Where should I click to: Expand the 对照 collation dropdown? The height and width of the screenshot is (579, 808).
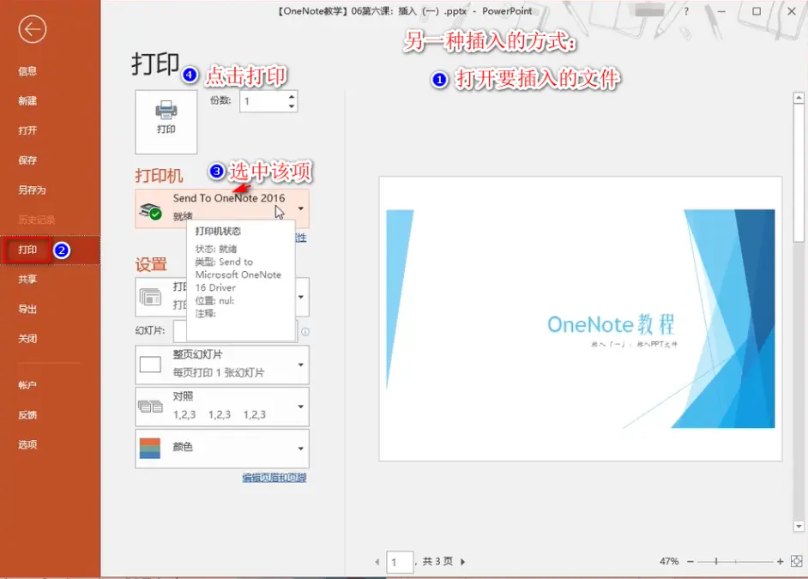(x=301, y=407)
